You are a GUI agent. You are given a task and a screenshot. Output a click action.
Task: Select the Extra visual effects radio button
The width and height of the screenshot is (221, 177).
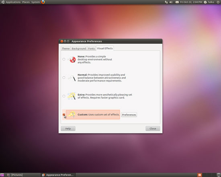point(64,96)
